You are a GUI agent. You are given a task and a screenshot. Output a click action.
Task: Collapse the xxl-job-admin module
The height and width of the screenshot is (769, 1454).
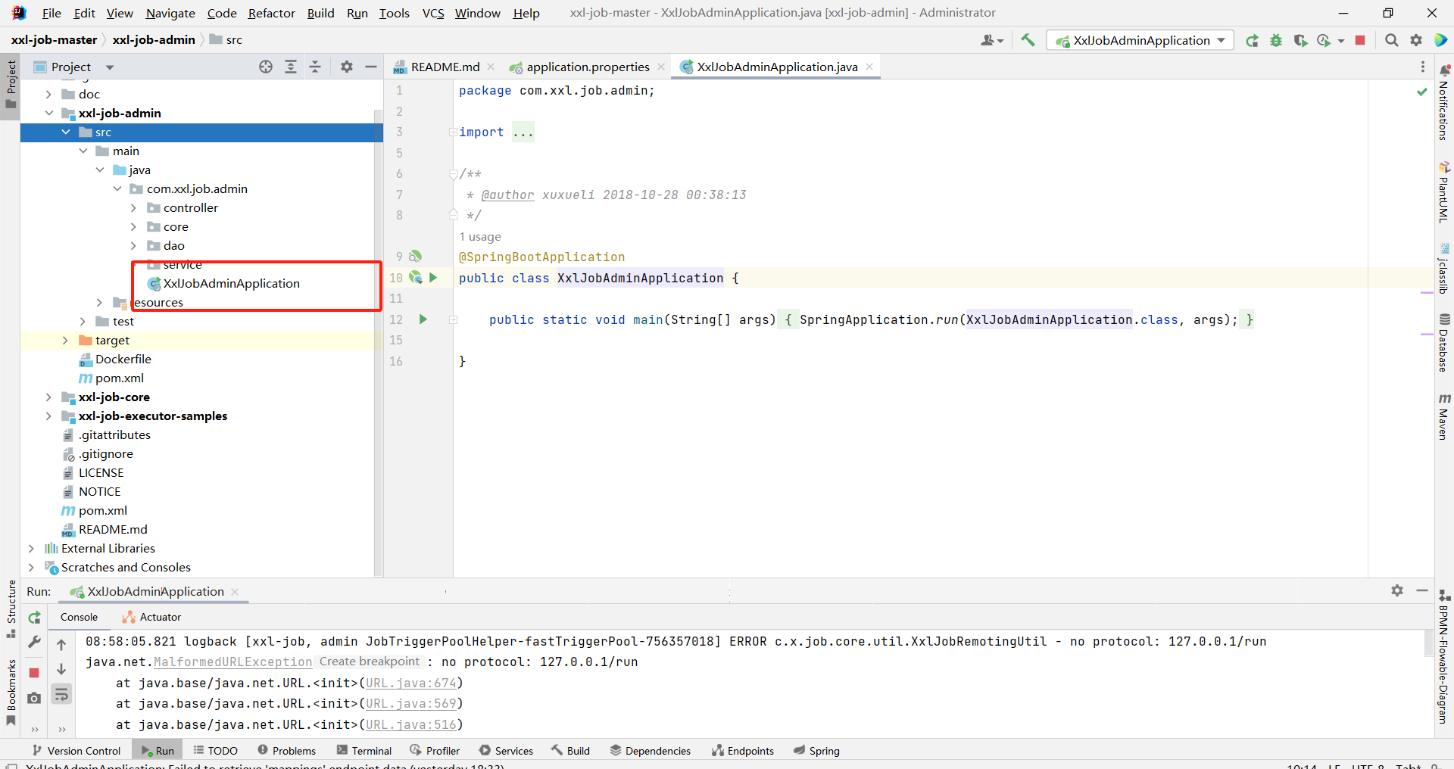(48, 113)
